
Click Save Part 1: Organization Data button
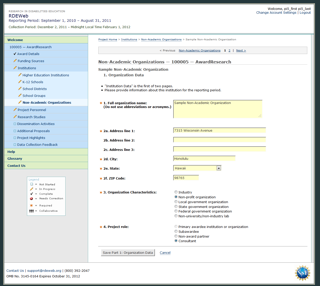click(128, 253)
